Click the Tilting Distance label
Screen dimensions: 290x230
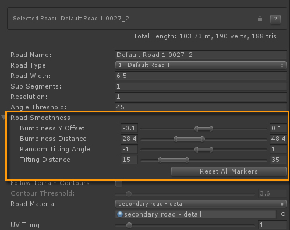click(x=45, y=160)
